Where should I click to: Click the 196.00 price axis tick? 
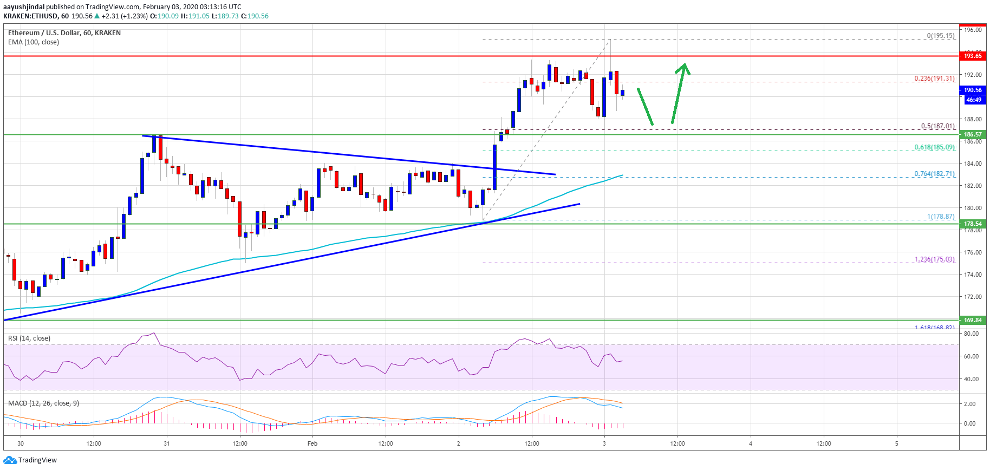[x=973, y=30]
